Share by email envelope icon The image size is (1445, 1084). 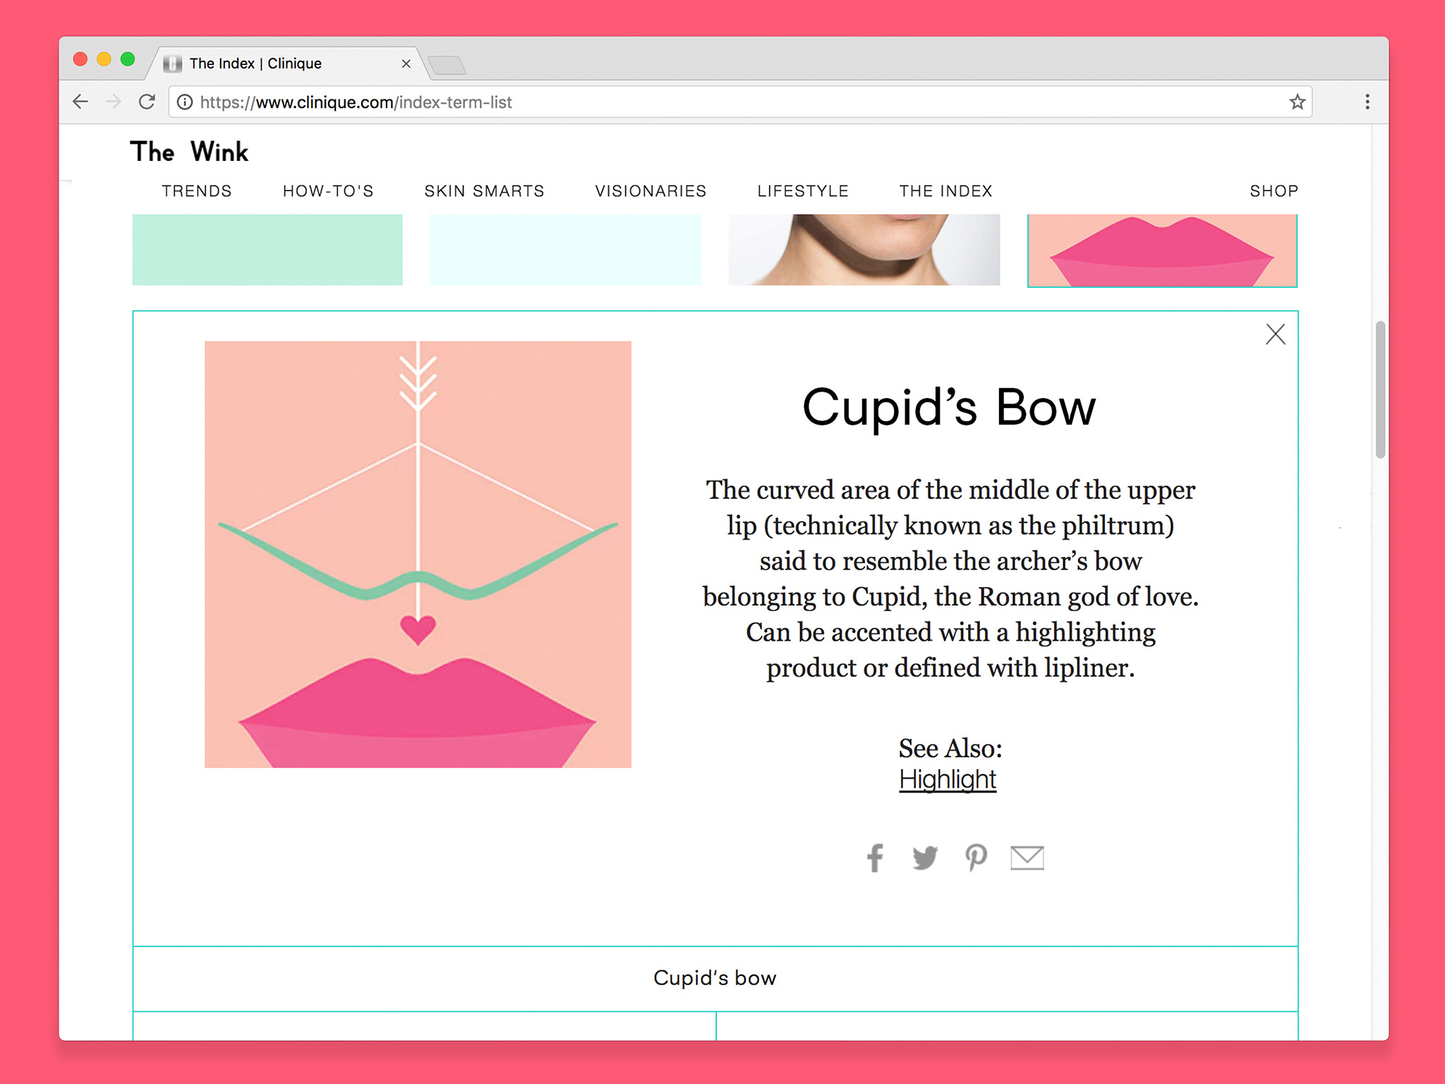pyautogui.click(x=1027, y=857)
